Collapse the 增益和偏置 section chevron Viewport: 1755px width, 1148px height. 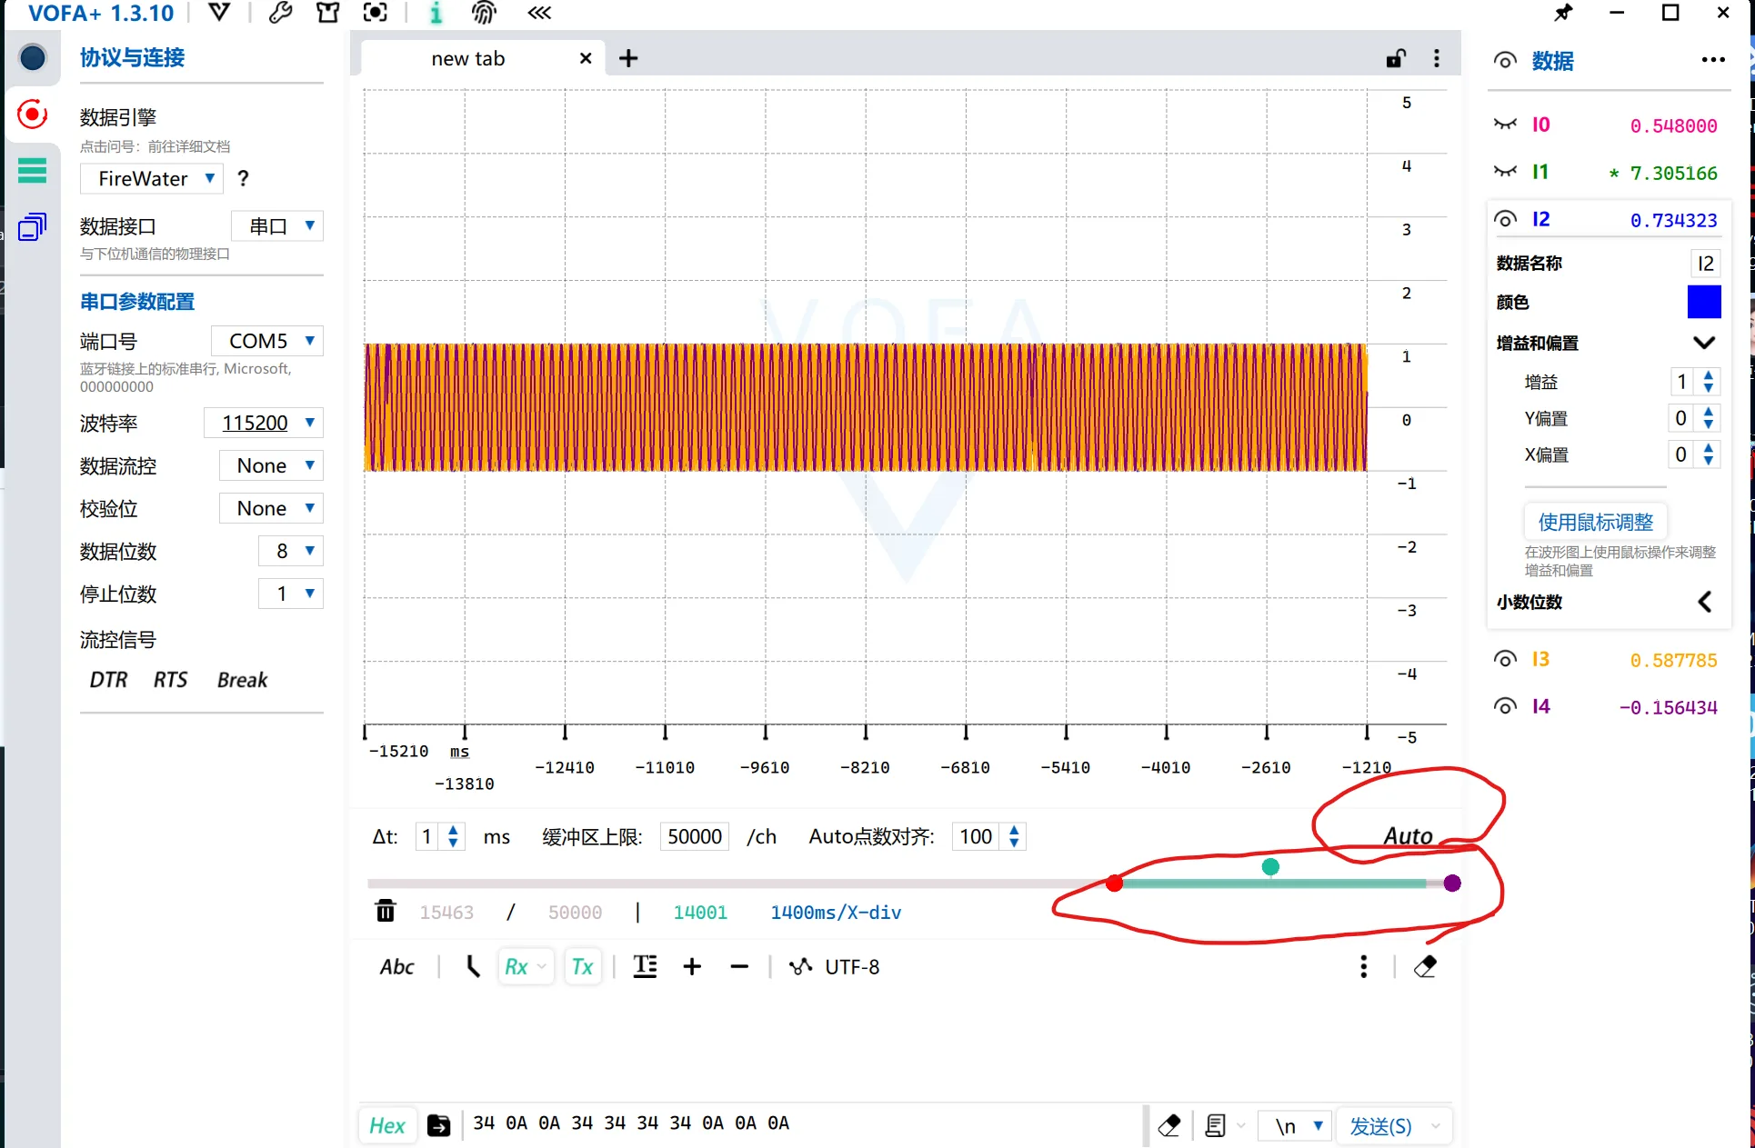pos(1704,343)
